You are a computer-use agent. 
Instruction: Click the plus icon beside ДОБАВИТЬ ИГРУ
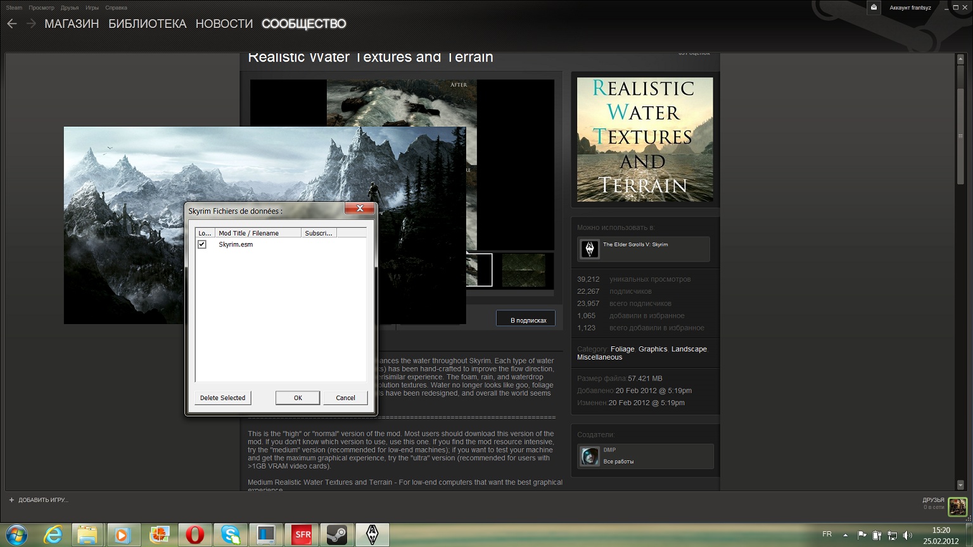click(x=11, y=500)
